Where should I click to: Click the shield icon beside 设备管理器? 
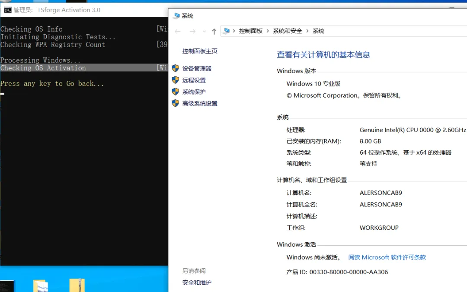[x=175, y=68]
